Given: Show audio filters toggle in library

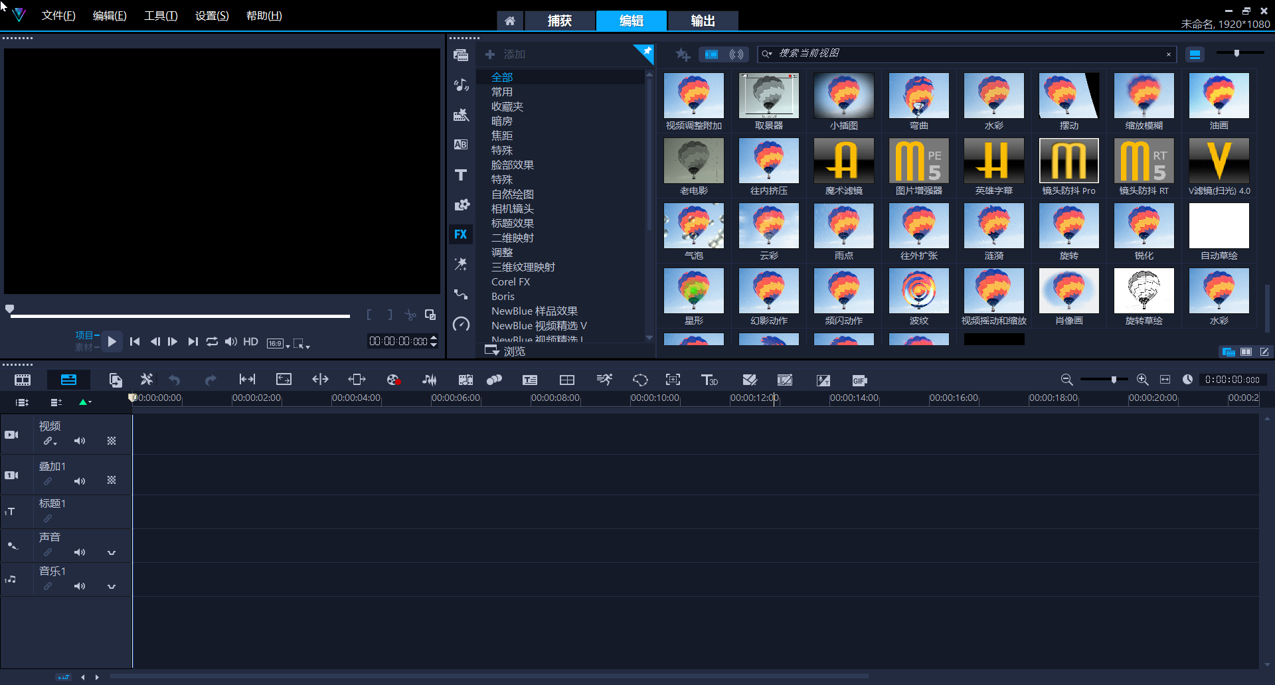Looking at the screenshot, I should point(736,54).
